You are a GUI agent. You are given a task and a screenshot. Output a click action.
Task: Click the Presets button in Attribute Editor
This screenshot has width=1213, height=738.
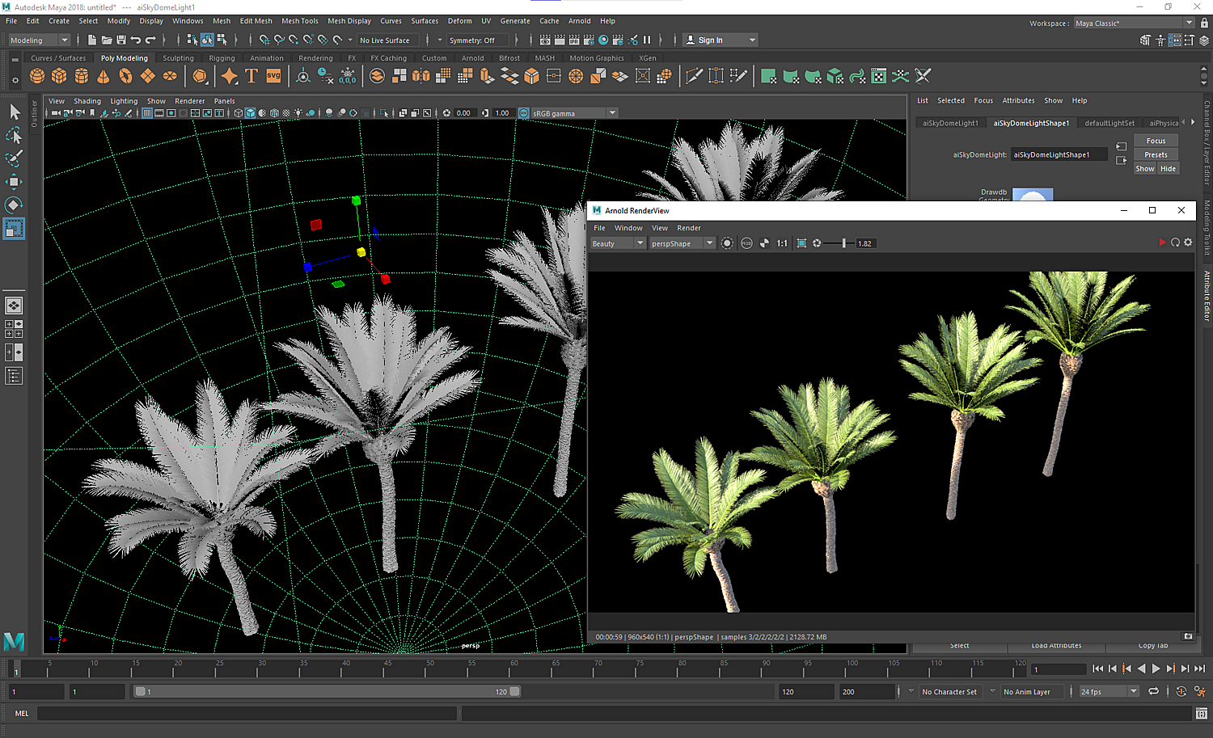[x=1156, y=154]
